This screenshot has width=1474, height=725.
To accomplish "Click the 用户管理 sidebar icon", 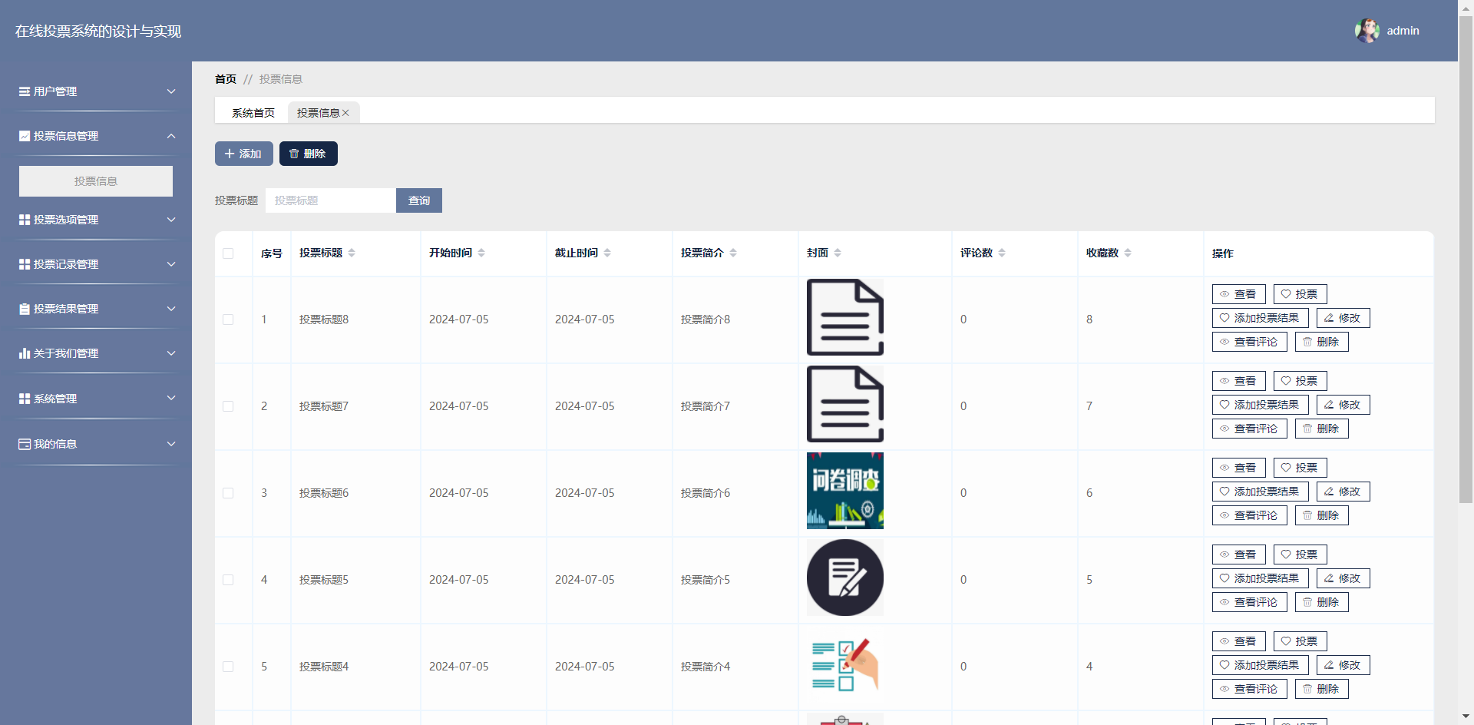I will (25, 91).
